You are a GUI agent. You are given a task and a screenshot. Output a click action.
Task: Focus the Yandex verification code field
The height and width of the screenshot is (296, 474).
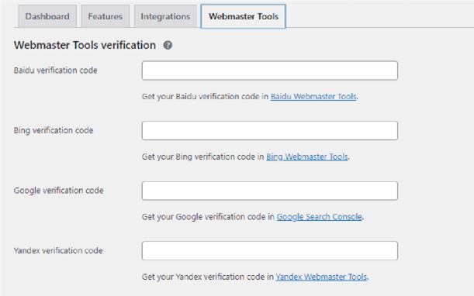point(270,250)
